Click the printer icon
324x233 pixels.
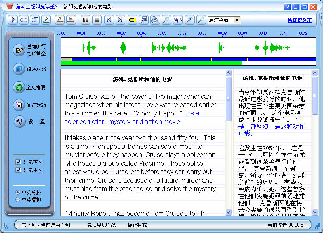click(x=155, y=20)
